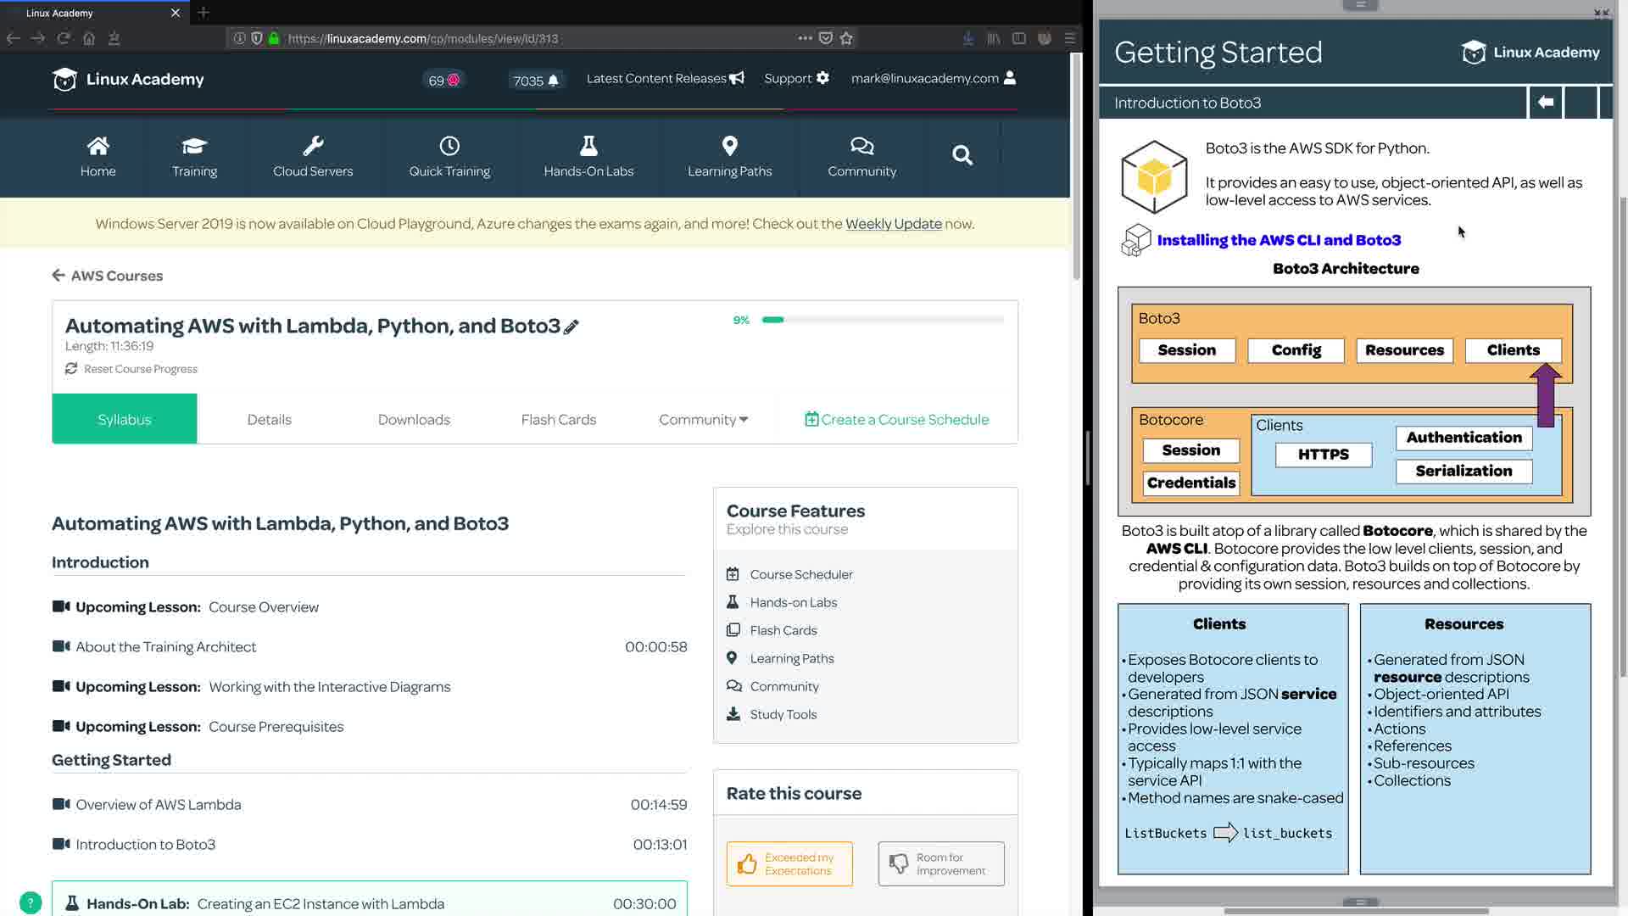
Task: Click Installing the AWS CLI and Boto3 link
Action: pyautogui.click(x=1279, y=240)
